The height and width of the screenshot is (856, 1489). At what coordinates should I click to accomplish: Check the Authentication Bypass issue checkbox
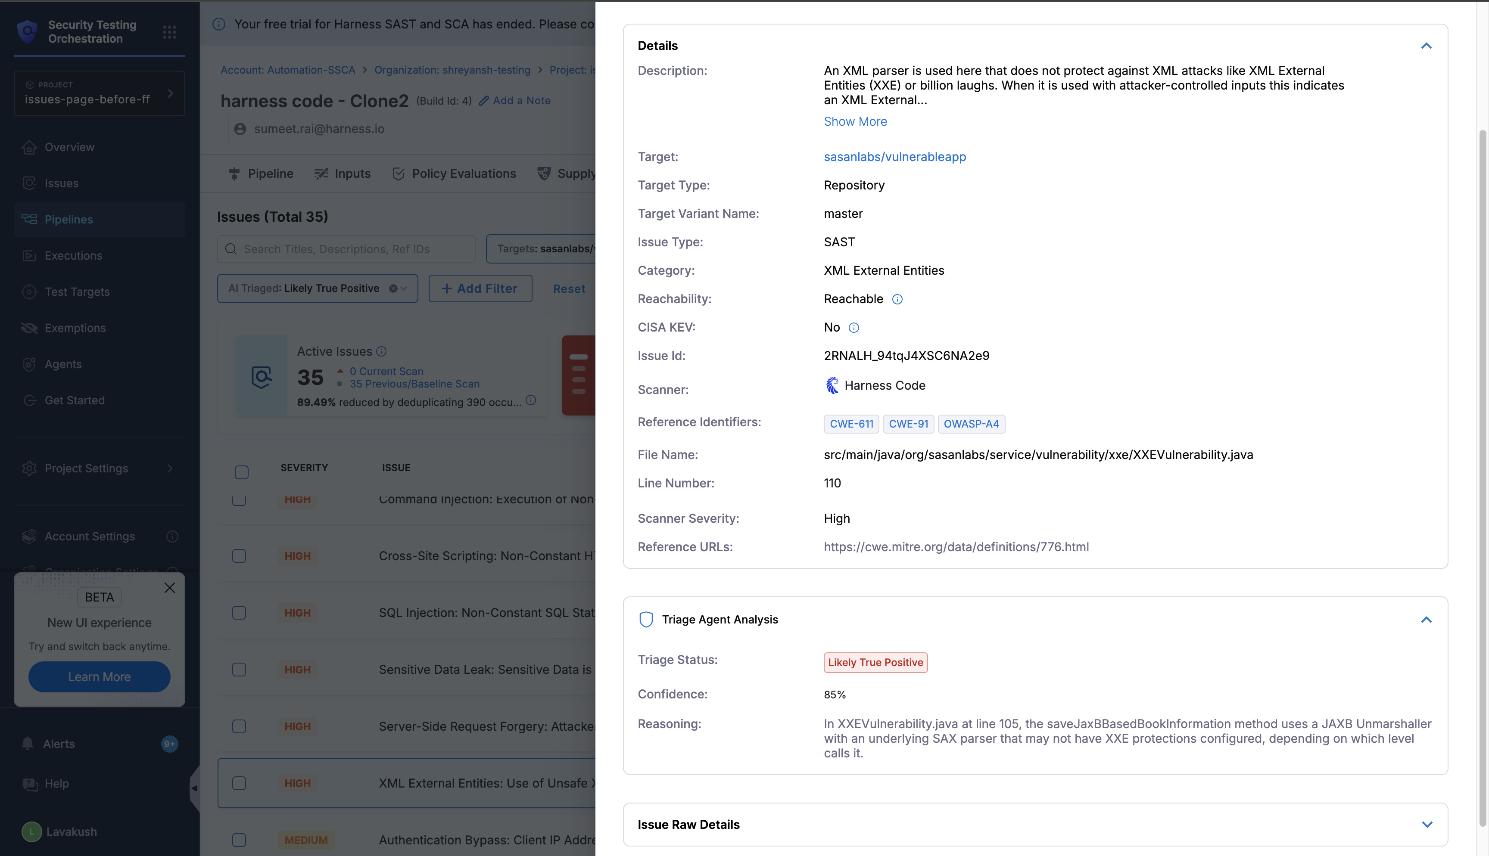point(240,840)
